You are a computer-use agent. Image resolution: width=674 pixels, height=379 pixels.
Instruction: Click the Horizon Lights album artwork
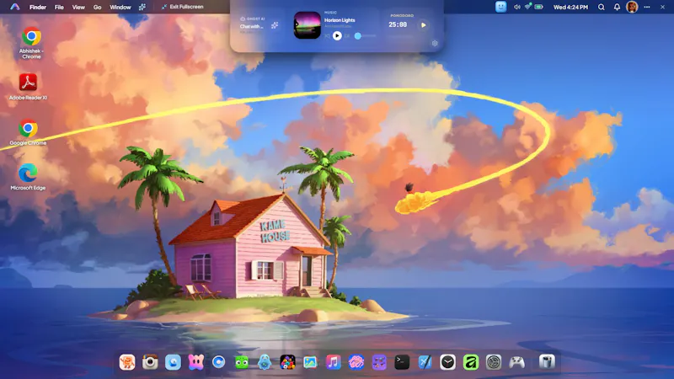tap(307, 25)
